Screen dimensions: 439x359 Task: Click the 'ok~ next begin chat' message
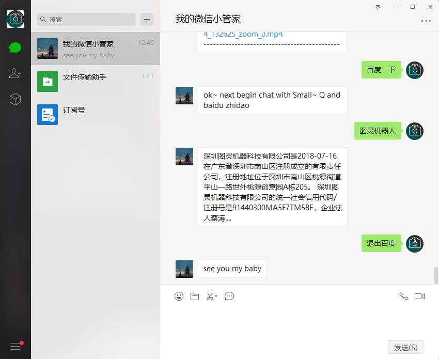tap(272, 100)
